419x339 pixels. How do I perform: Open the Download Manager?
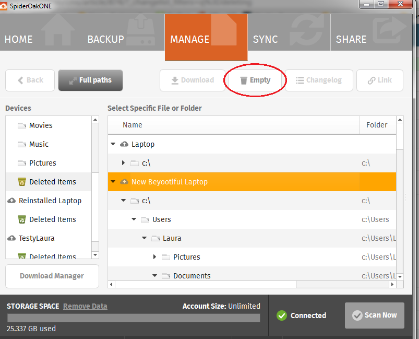click(52, 276)
